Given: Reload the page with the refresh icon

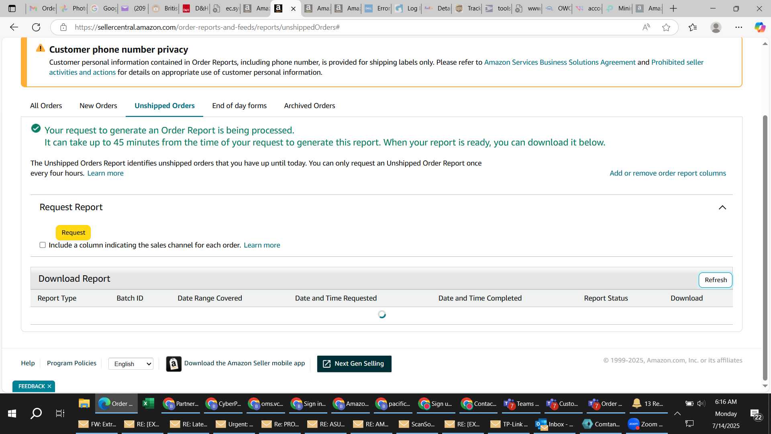Looking at the screenshot, I should [36, 27].
